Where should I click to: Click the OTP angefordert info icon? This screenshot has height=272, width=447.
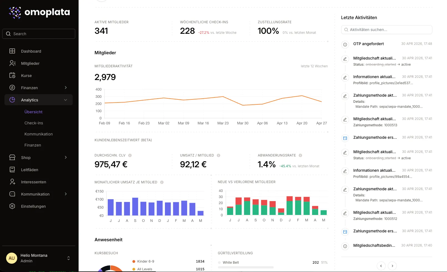coord(345,44)
